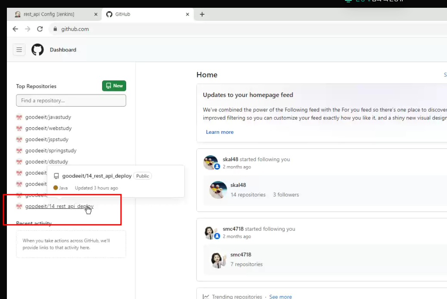The image size is (447, 299).
Task: Click the avatar icon beside goodeeit/springstudy
Action: pyautogui.click(x=19, y=151)
